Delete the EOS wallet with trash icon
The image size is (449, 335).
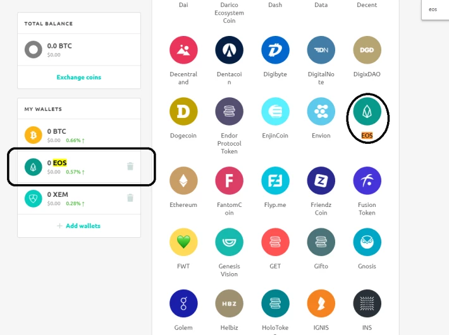coord(130,166)
